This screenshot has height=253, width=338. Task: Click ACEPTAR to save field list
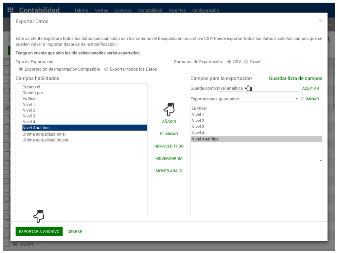(311, 88)
